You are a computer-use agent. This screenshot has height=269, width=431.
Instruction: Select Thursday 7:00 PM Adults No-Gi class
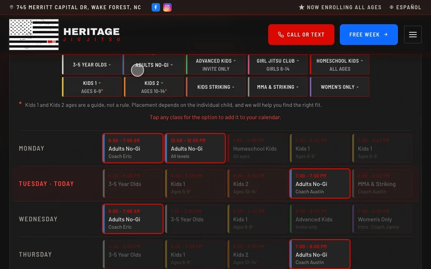point(320,254)
